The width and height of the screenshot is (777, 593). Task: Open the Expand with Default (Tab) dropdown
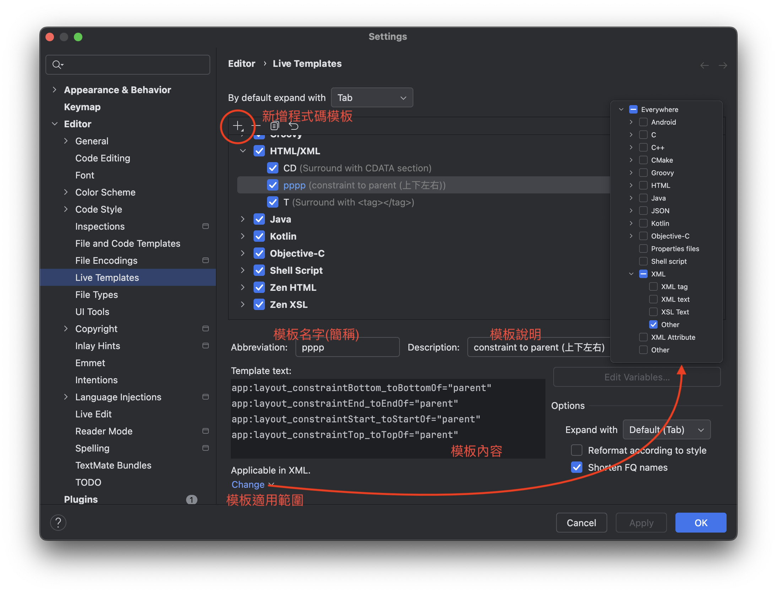click(x=666, y=429)
